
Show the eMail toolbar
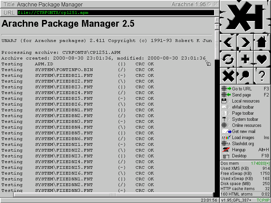245,107
